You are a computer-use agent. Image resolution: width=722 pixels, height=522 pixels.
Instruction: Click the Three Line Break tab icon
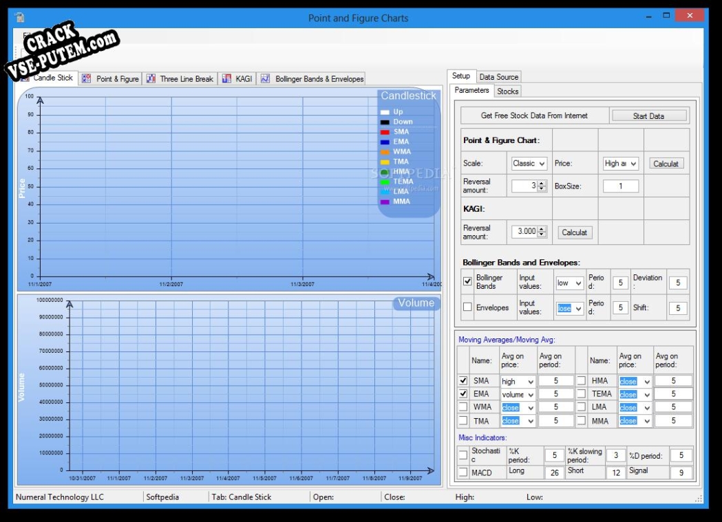point(151,79)
